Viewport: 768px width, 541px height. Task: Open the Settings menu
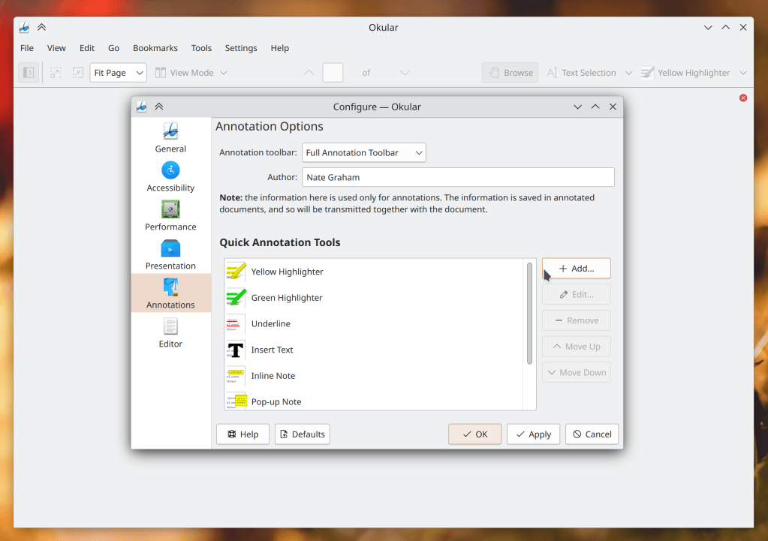(x=241, y=48)
